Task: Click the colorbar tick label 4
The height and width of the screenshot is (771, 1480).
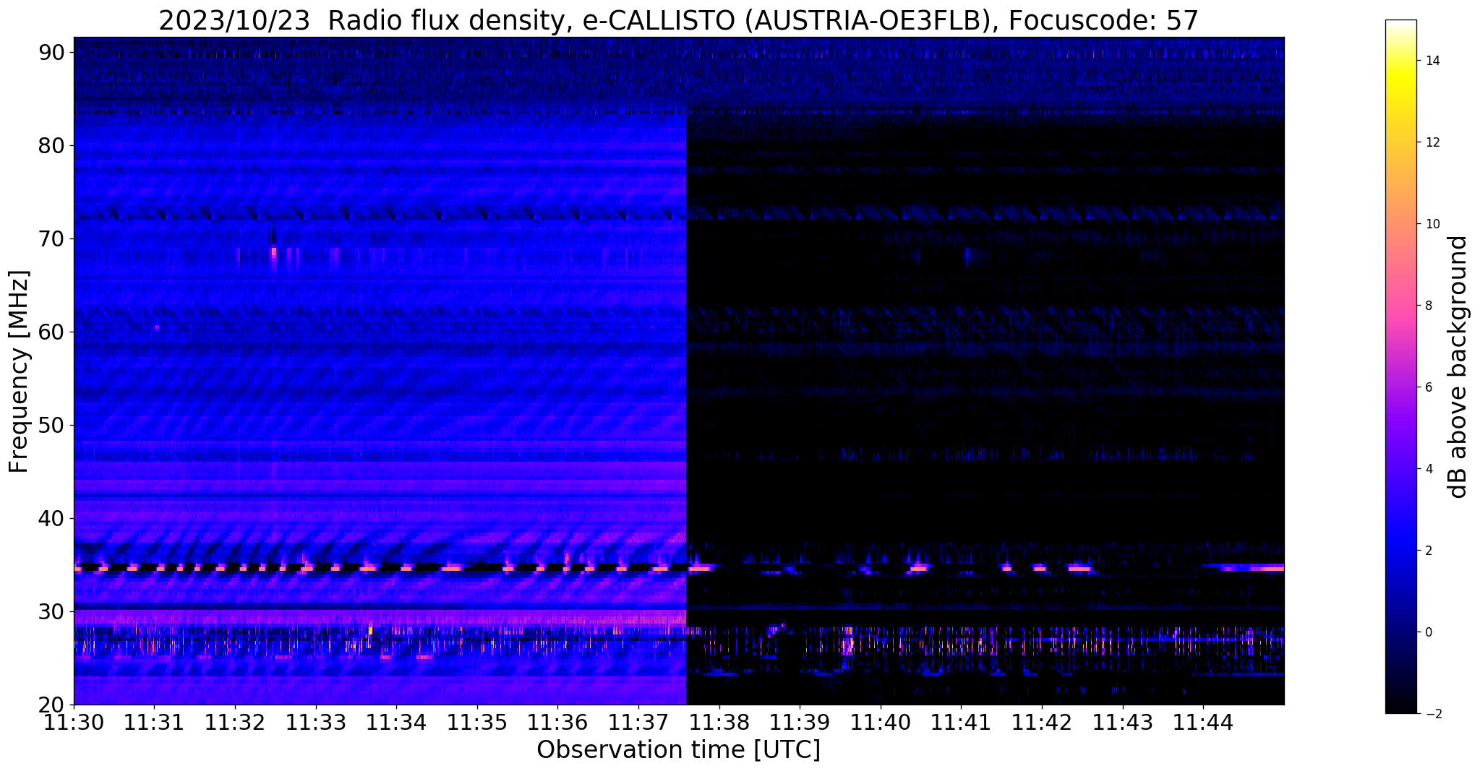Action: (x=1427, y=469)
